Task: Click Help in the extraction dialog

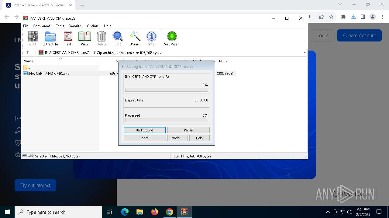Action: point(199,138)
